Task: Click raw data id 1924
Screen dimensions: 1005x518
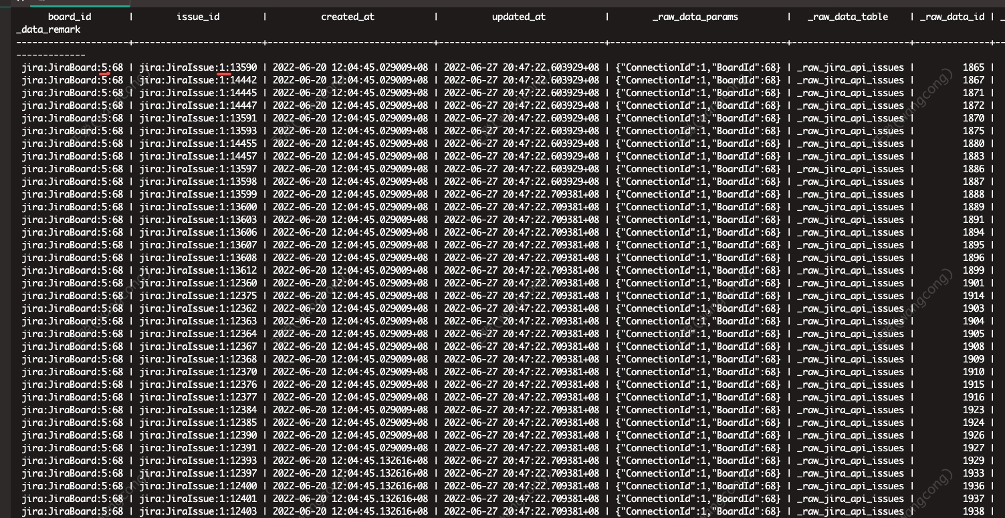Action: 974,423
